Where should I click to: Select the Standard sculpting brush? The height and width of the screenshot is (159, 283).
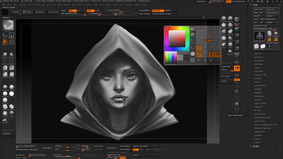(x=223, y=18)
